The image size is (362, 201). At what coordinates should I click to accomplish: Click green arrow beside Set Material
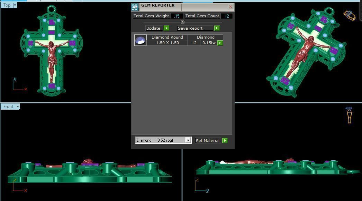pyautogui.click(x=225, y=140)
